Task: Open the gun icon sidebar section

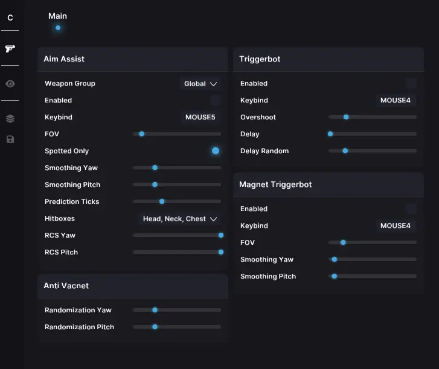Action: tap(10, 48)
